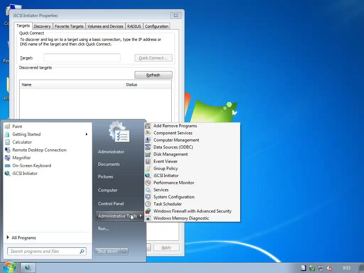Click the Apply button
Image resolution: width=364 pixels, height=273 pixels.
coord(166,247)
